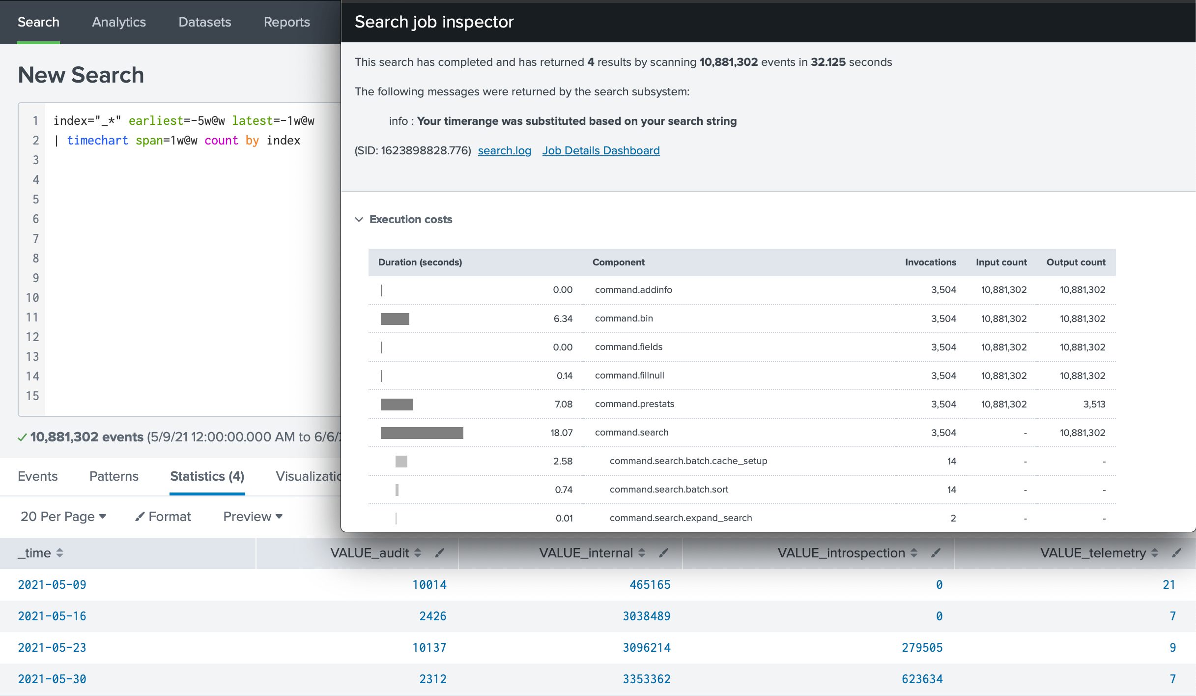Open the Analytics menu item

click(118, 22)
